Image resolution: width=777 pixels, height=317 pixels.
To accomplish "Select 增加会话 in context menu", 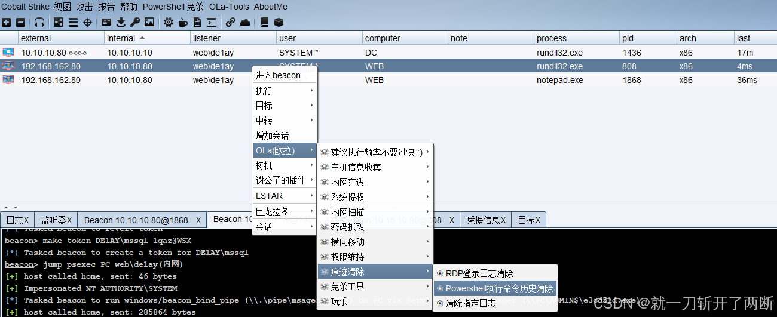I will pos(285,136).
